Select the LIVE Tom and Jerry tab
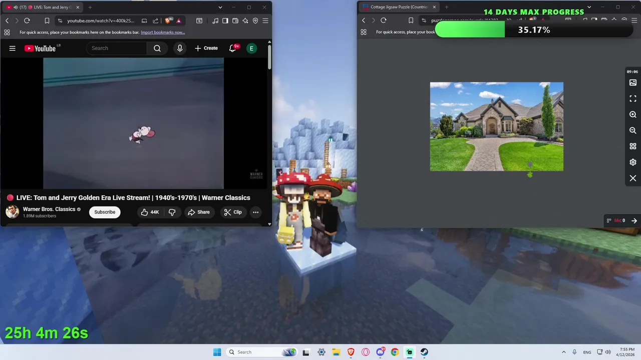This screenshot has height=360, width=641. click(44, 7)
